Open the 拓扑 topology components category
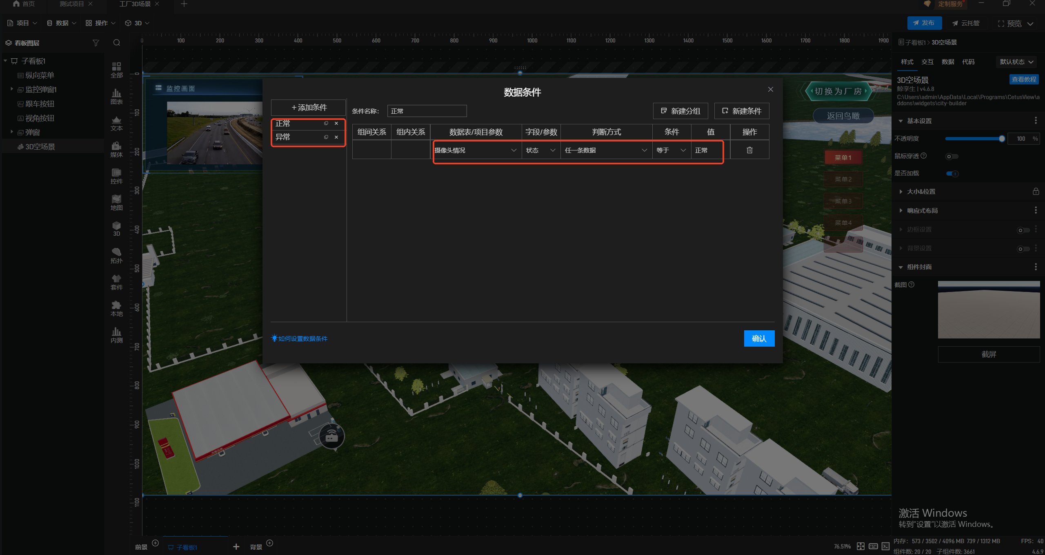This screenshot has height=555, width=1045. [x=116, y=255]
